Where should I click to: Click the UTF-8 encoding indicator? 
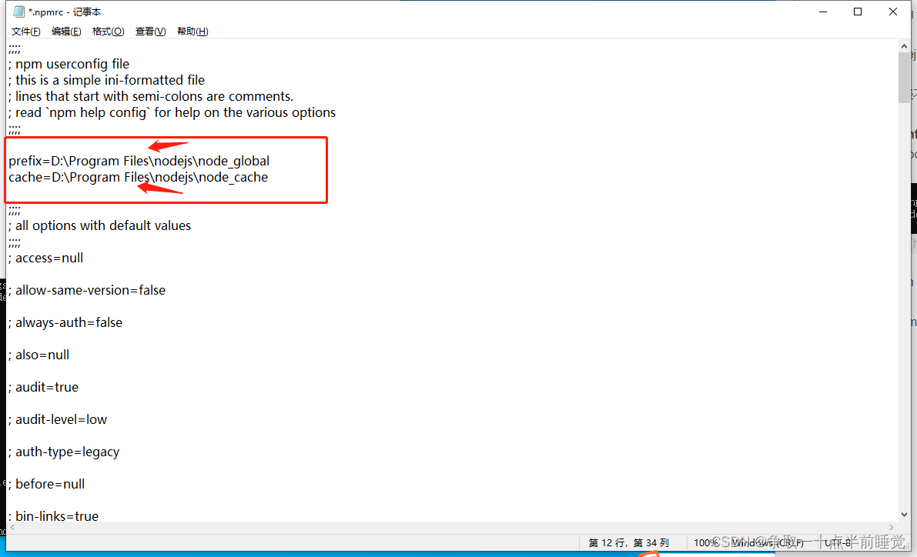click(x=838, y=542)
